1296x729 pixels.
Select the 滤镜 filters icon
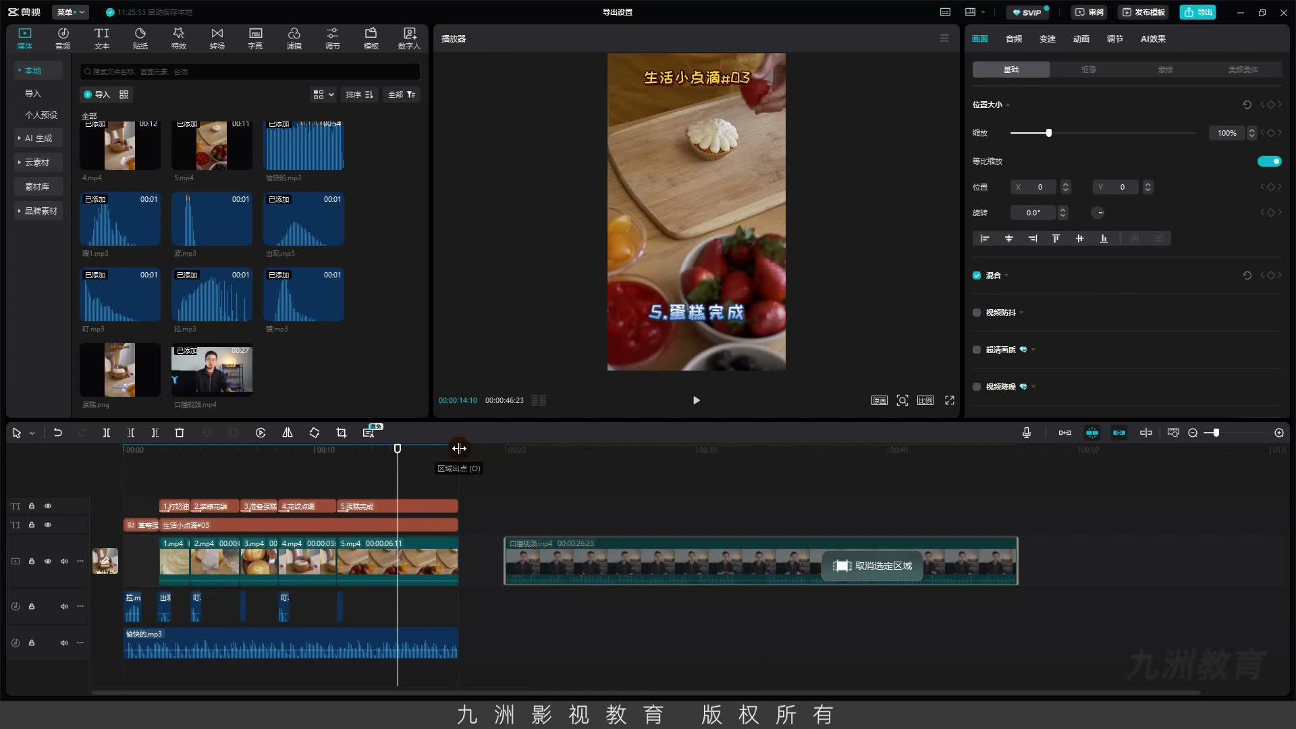tap(294, 38)
